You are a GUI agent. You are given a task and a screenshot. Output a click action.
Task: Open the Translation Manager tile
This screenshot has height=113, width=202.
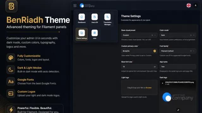(x=107, y=19)
